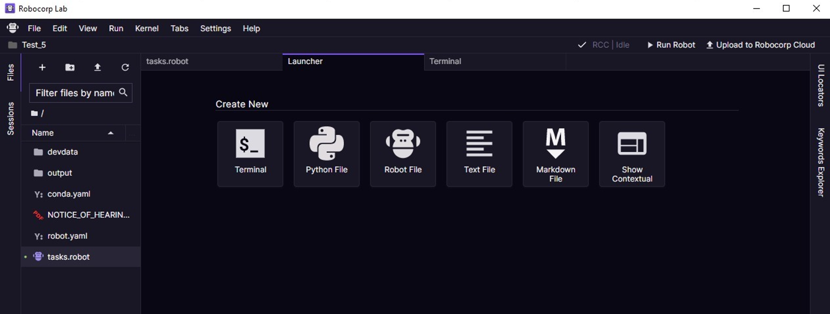Create a new Terminal from launcher
The width and height of the screenshot is (830, 314).
coord(250,154)
